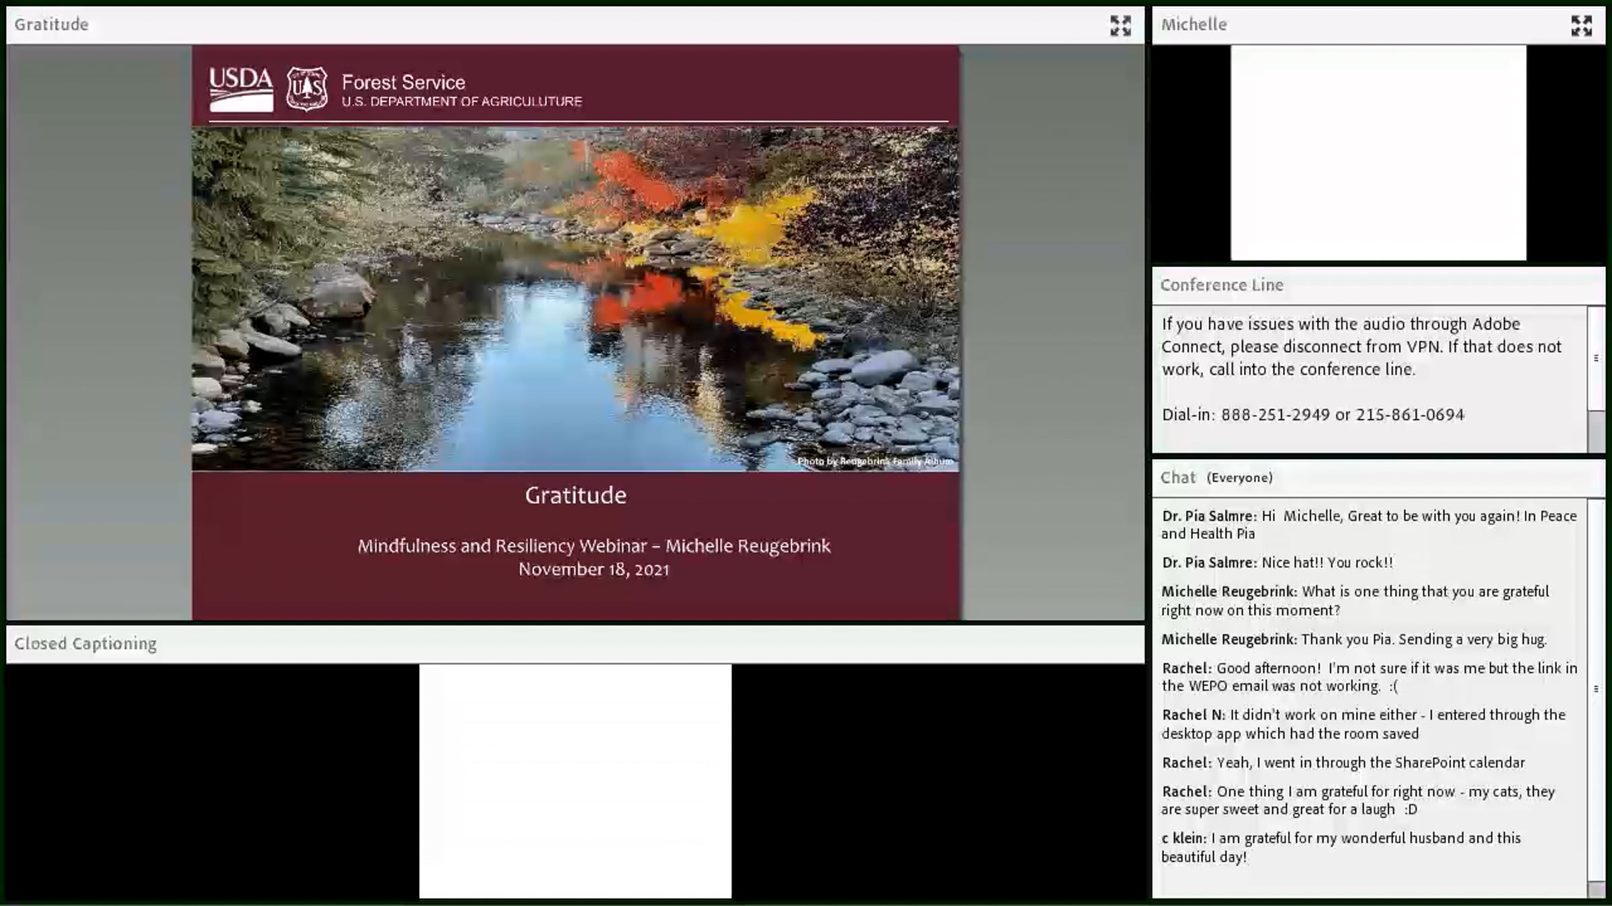Image resolution: width=1612 pixels, height=906 pixels.
Task: Click below the Conference Line scrollbar thumb
Action: tap(1596, 433)
